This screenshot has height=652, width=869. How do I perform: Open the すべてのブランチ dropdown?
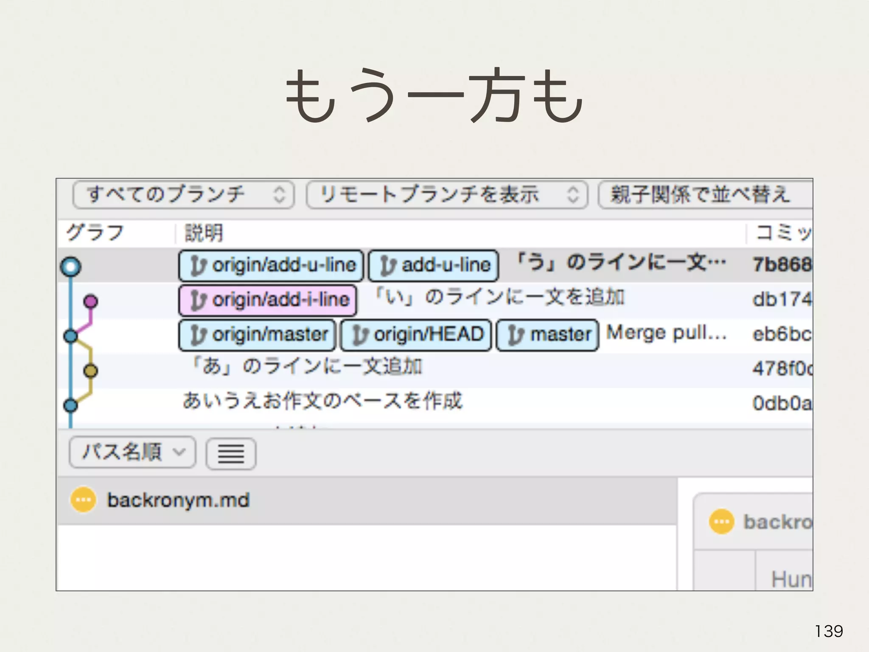click(183, 195)
